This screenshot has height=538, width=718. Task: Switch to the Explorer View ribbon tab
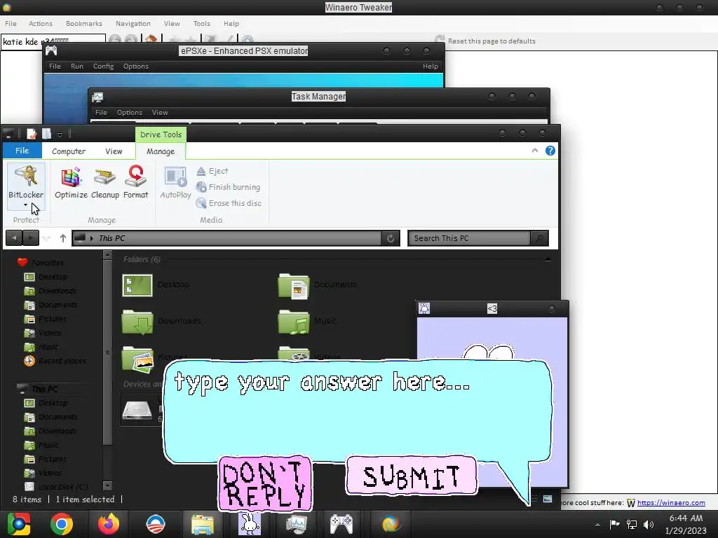pyautogui.click(x=114, y=151)
